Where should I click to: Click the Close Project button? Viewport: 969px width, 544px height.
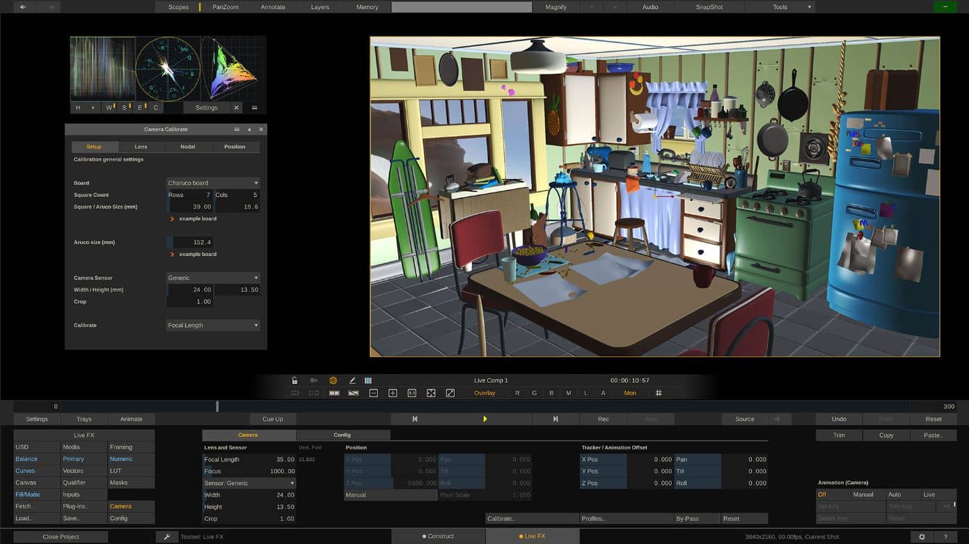61,537
